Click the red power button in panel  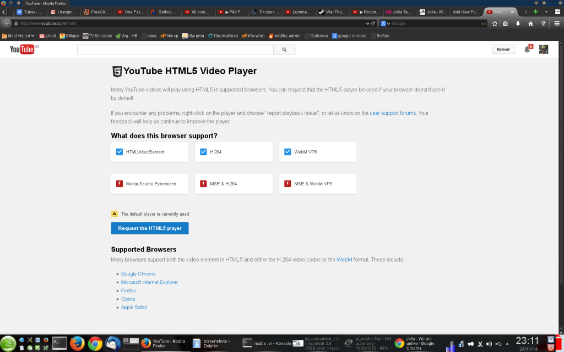coord(551,348)
